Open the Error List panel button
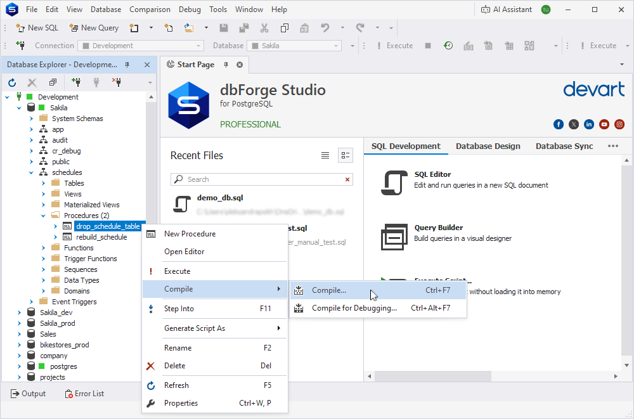This screenshot has width=634, height=419. [84, 394]
